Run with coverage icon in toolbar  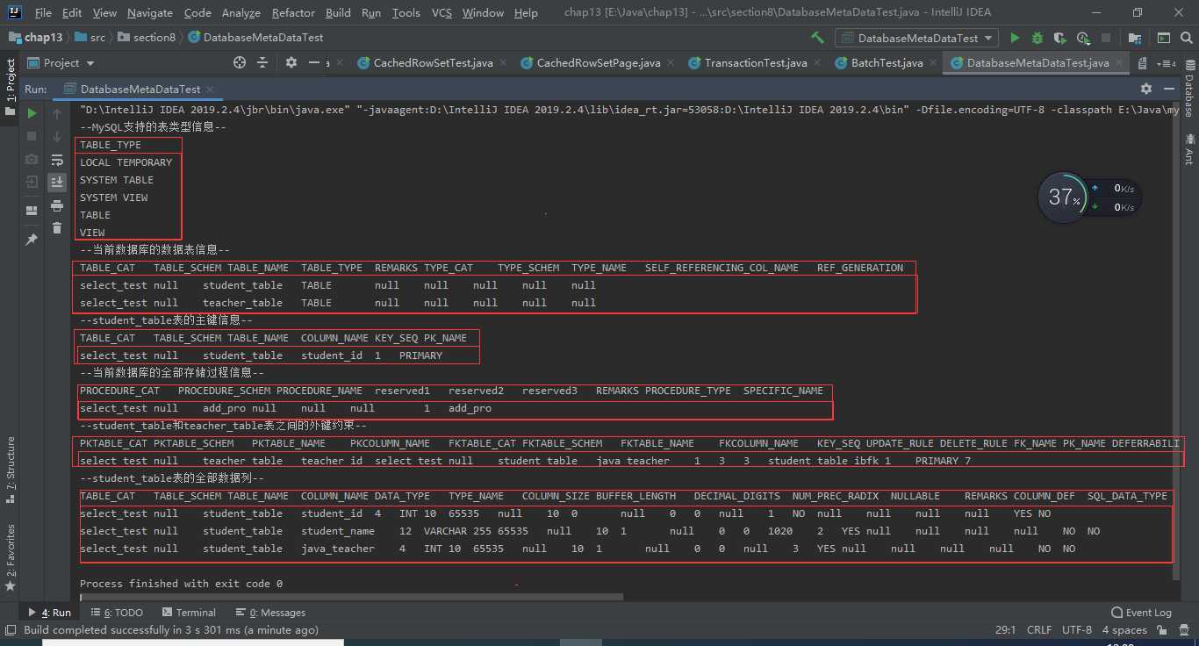click(1060, 38)
